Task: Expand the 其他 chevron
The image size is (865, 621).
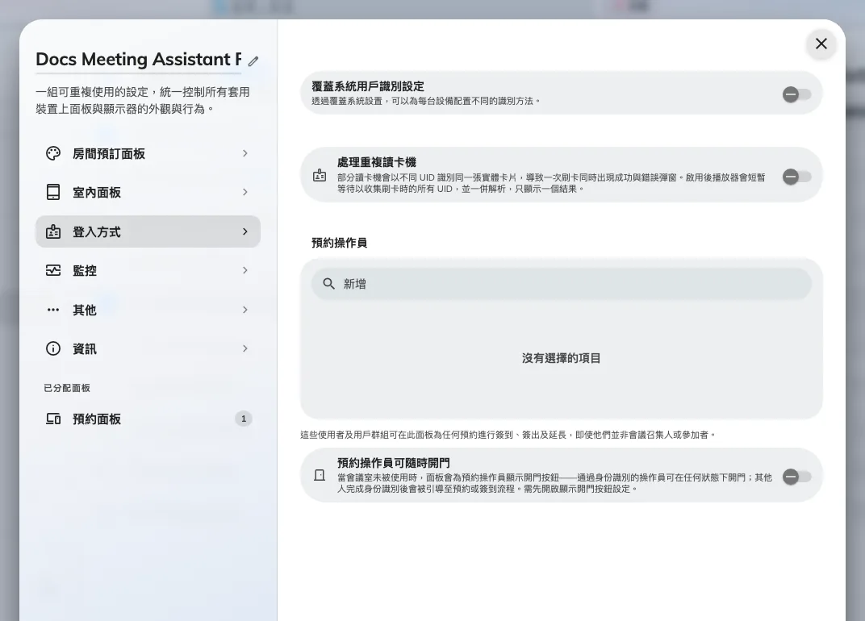Action: pyautogui.click(x=245, y=310)
